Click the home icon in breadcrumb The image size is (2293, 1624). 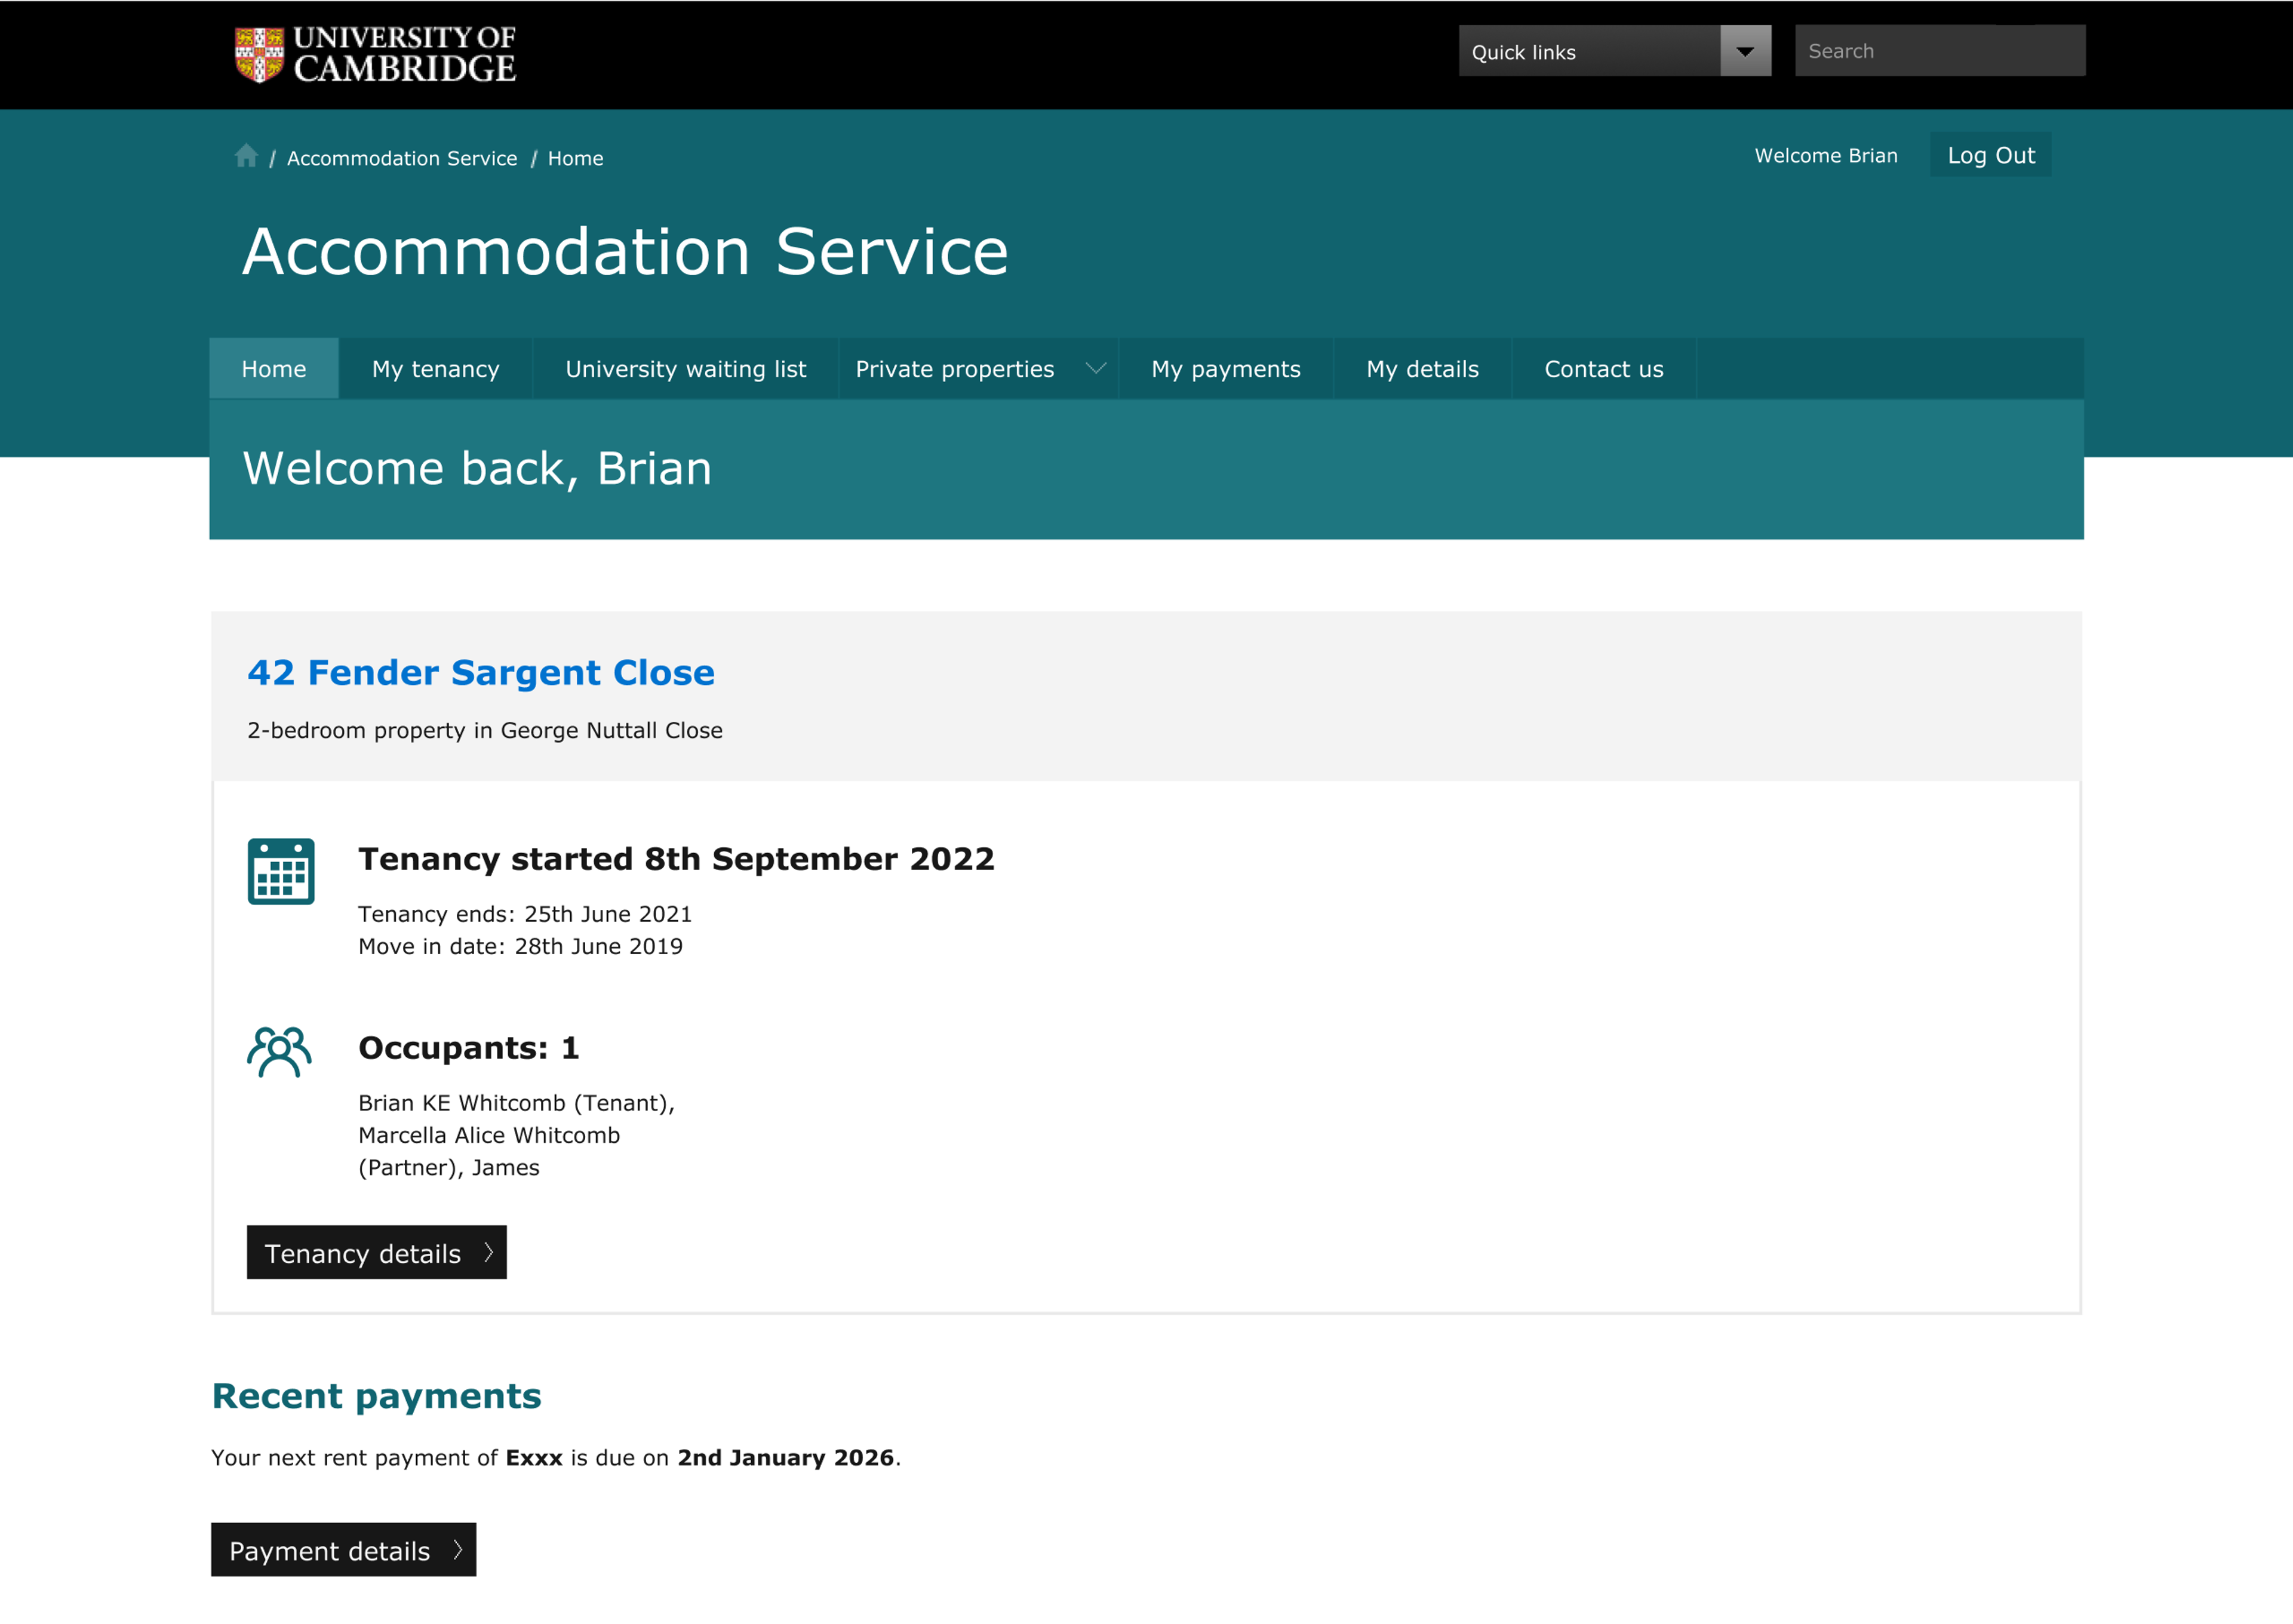(x=246, y=156)
